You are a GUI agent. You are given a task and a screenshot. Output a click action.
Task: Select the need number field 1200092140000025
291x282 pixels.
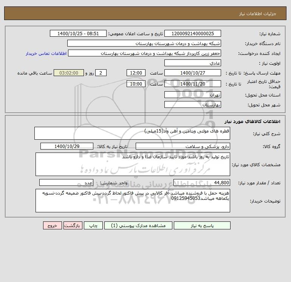point(193,33)
